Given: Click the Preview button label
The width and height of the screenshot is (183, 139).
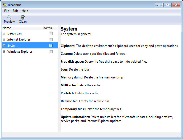Looking at the screenshot, I should [x=9, y=22].
